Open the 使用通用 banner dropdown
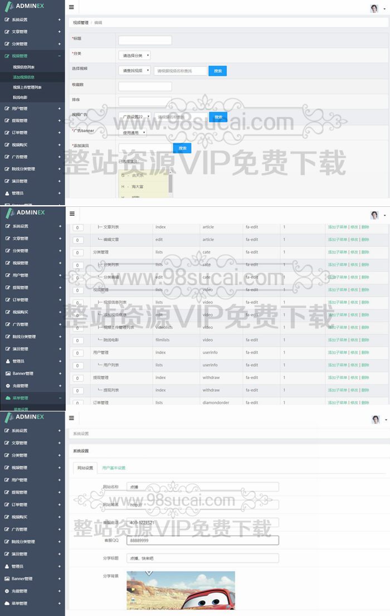 [134, 133]
